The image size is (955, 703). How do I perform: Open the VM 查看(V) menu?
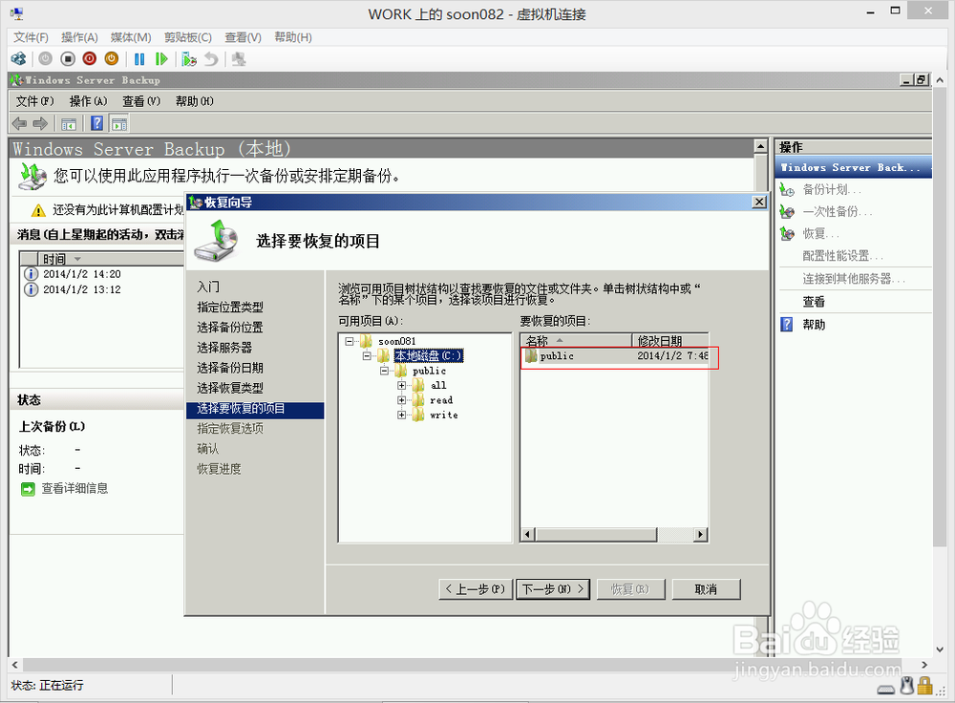pos(243,37)
